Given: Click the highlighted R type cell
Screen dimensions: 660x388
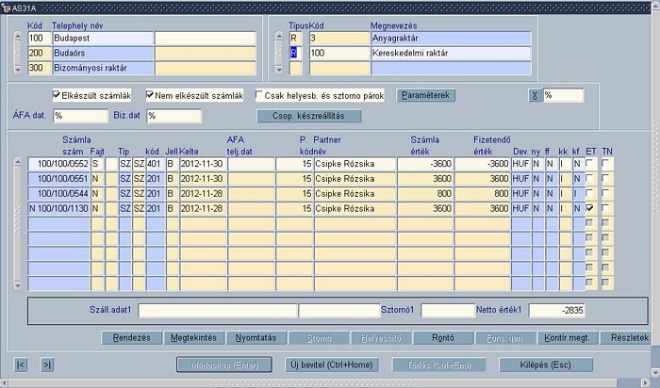Looking at the screenshot, I should click(295, 53).
